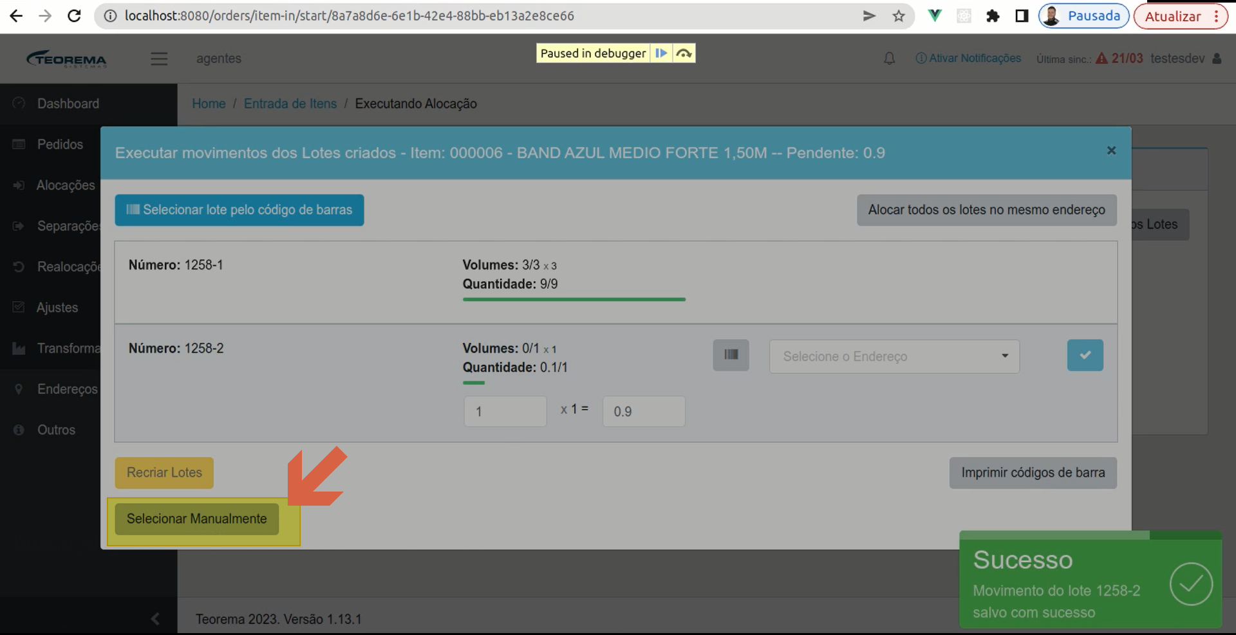Open user account icon next to testesdev

coord(1216,59)
